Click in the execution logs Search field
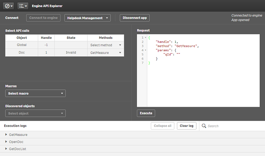Image resolution: width=265 pixels, height=156 pixels. coord(230,126)
